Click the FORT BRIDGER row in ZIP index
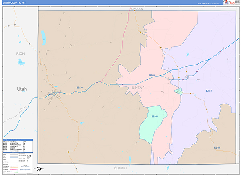 click(15, 145)
